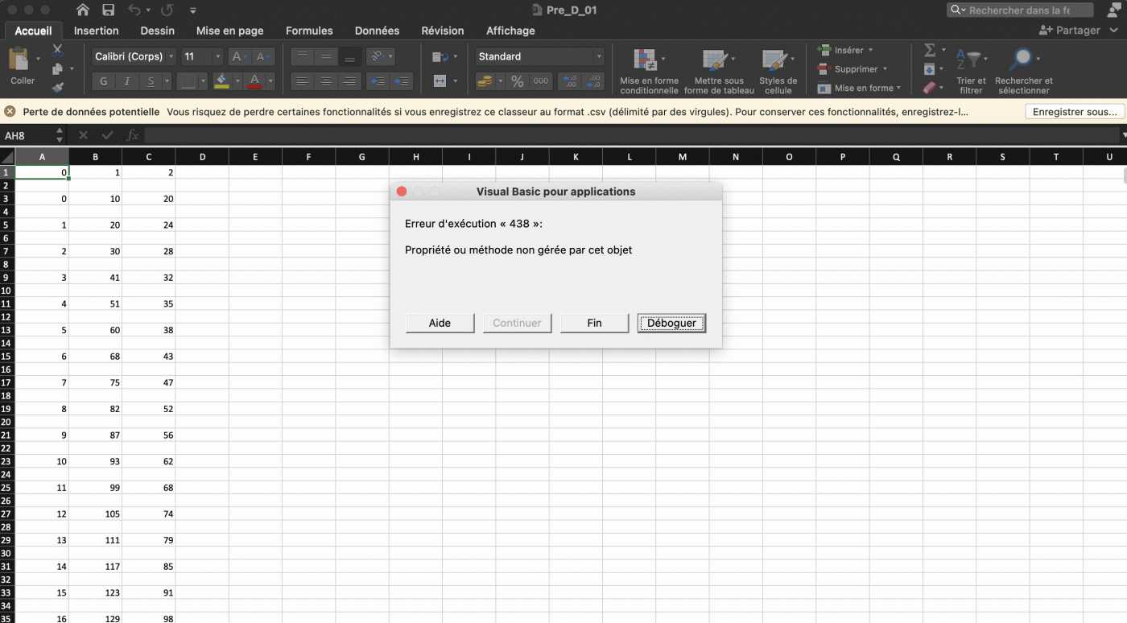The image size is (1127, 623).
Task: Open the Calibri (Corps) font dropdown
Action: (134, 56)
